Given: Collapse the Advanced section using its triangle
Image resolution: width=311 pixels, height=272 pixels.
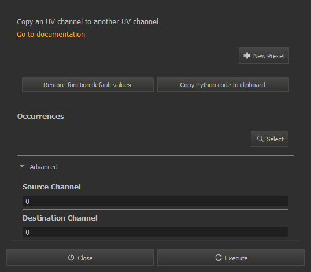Looking at the screenshot, I should (22, 167).
